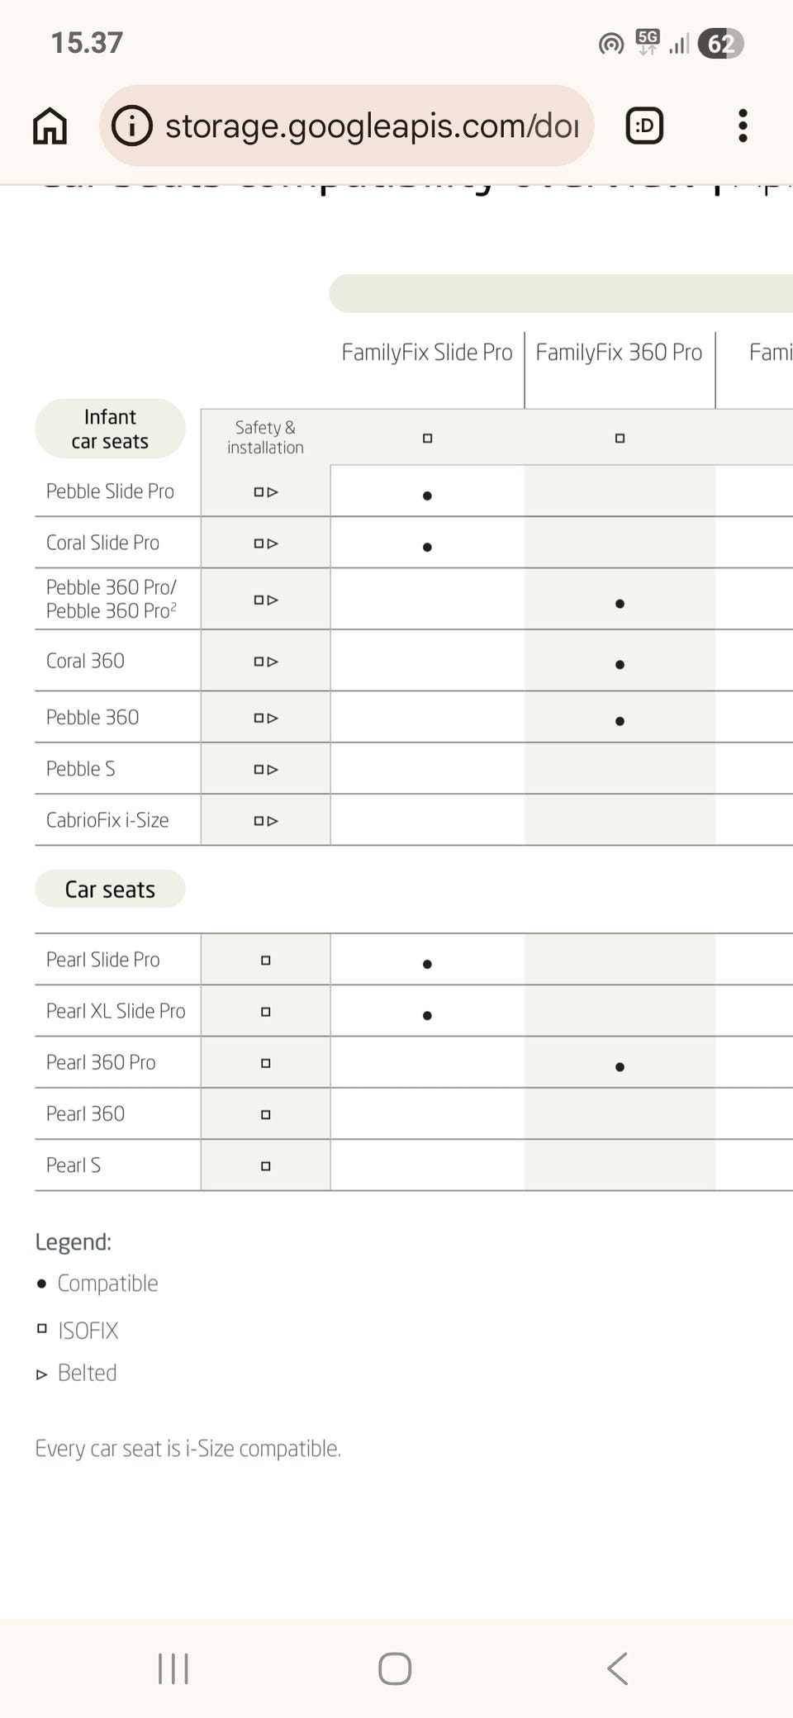Tap the Pearl XL Slide Pro row label
Viewport: 793px width, 1718px height.
click(116, 1011)
